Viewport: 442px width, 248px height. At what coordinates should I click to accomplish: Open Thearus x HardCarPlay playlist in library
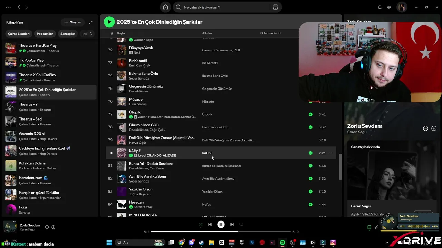[x=50, y=48]
